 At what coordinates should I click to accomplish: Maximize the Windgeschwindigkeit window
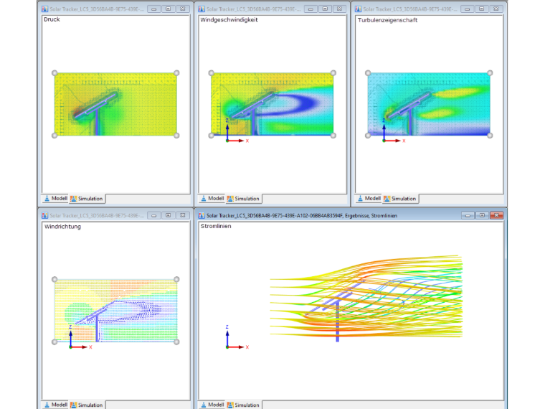click(325, 9)
